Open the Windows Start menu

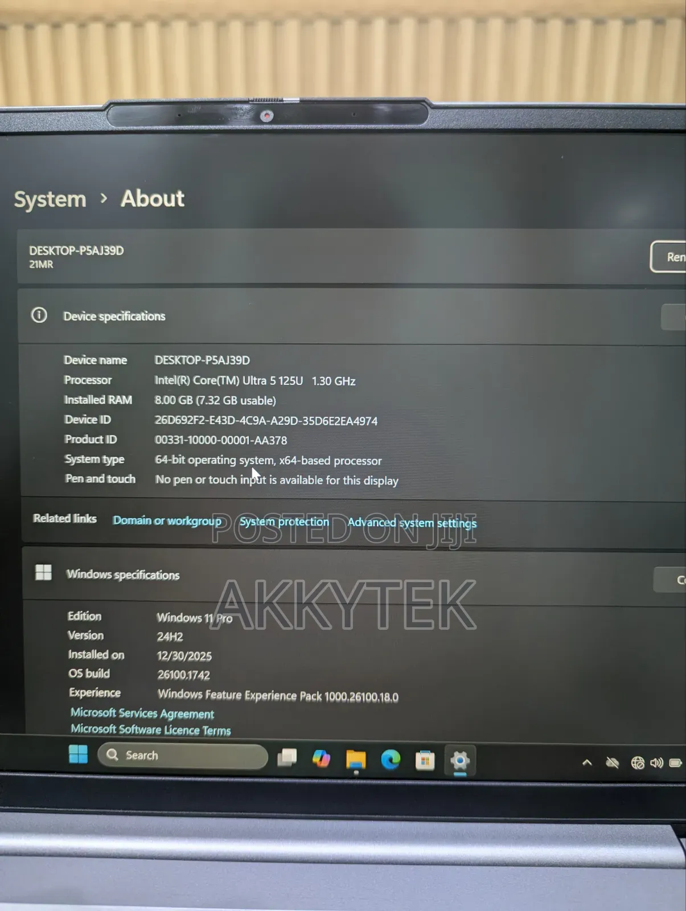coord(78,754)
